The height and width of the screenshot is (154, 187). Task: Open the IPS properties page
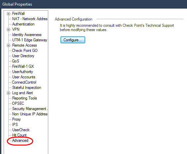(15, 125)
